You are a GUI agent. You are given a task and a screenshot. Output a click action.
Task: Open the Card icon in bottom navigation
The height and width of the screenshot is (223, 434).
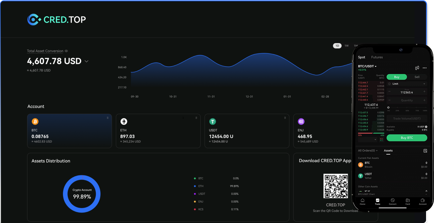[x=407, y=202]
